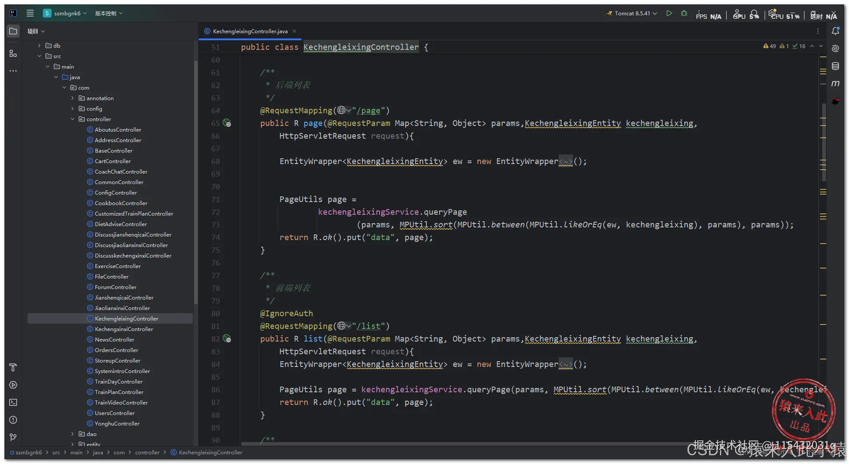The image size is (849, 464).
Task: Expand the db folder
Action: 39,45
